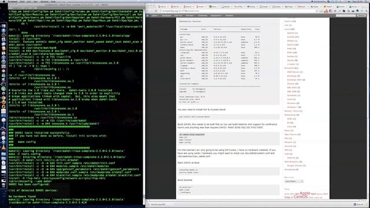Click Edit Post in WordPress admin bar
Screen dimensions: 370x208
[179, 16]
